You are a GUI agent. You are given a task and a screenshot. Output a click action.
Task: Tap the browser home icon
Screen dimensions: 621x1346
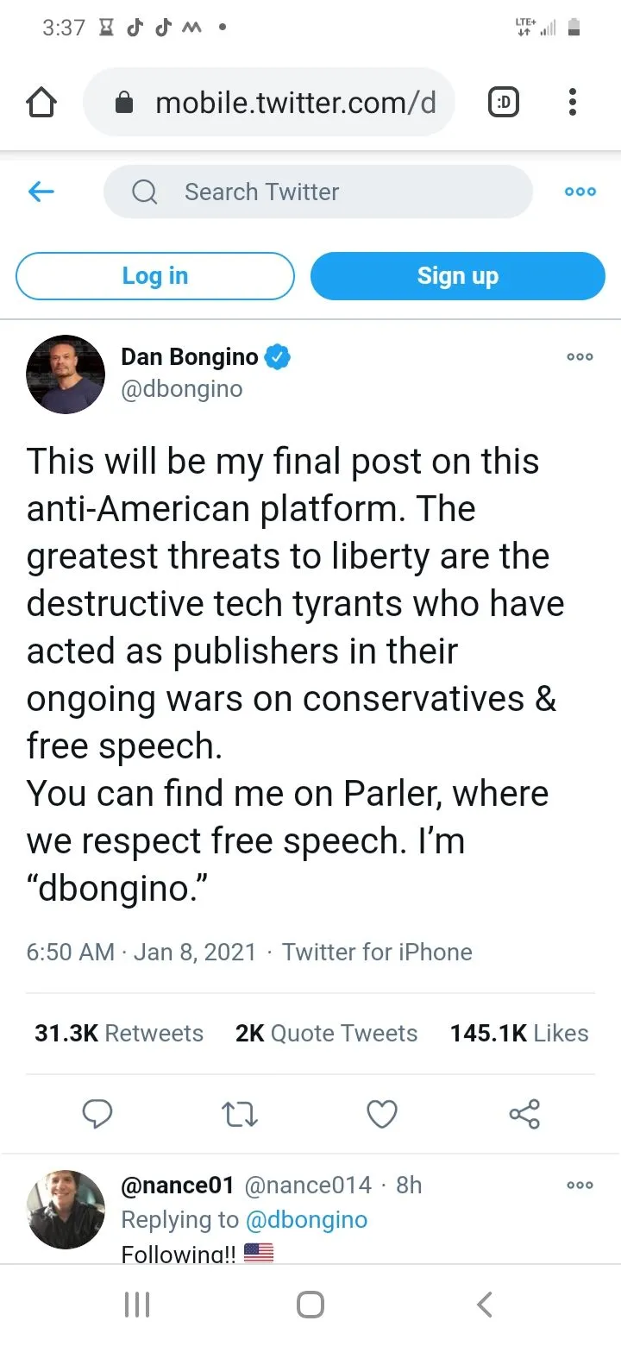coord(41,104)
